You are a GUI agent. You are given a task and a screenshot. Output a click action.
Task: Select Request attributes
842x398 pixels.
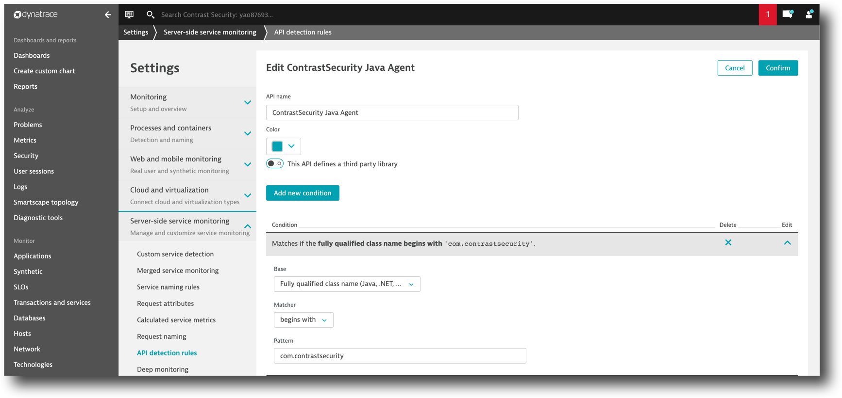point(165,303)
